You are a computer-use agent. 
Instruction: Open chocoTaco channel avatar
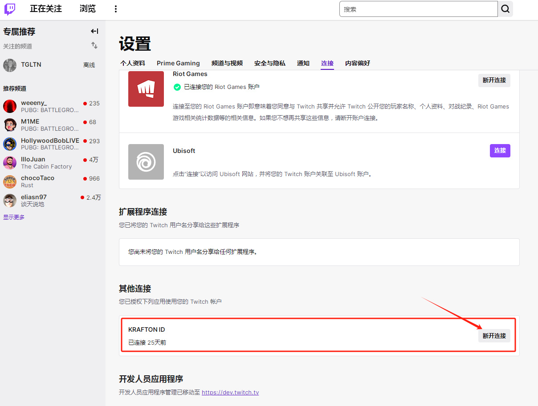(10, 181)
